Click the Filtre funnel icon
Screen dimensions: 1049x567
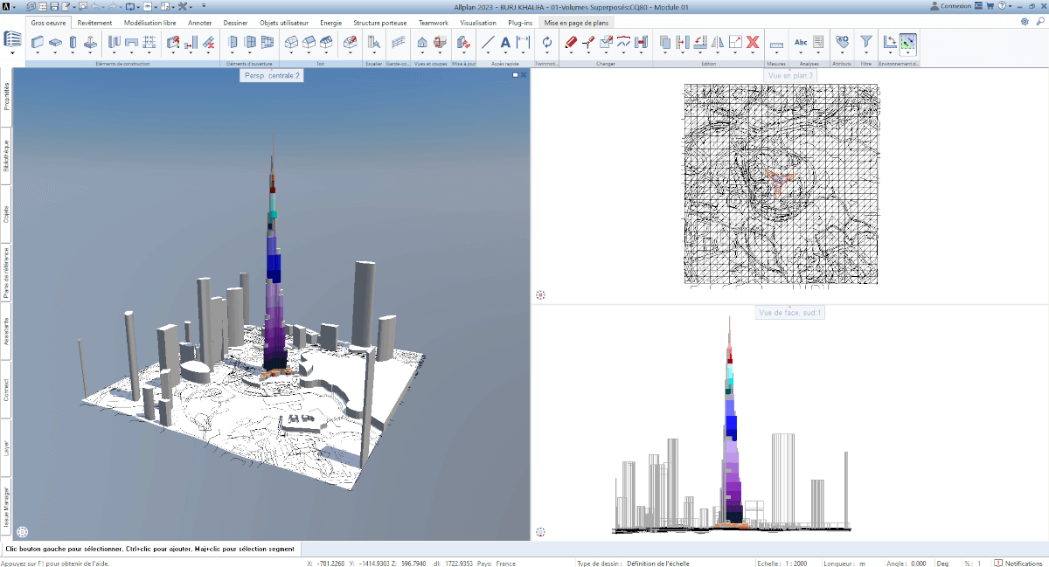[x=865, y=41]
